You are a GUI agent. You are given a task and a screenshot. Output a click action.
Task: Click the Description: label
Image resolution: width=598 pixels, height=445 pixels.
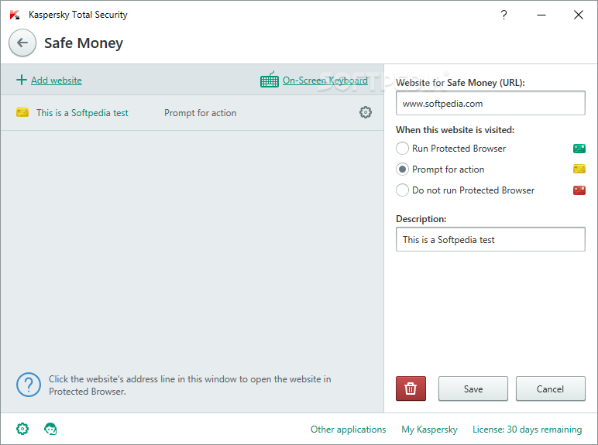tap(421, 219)
